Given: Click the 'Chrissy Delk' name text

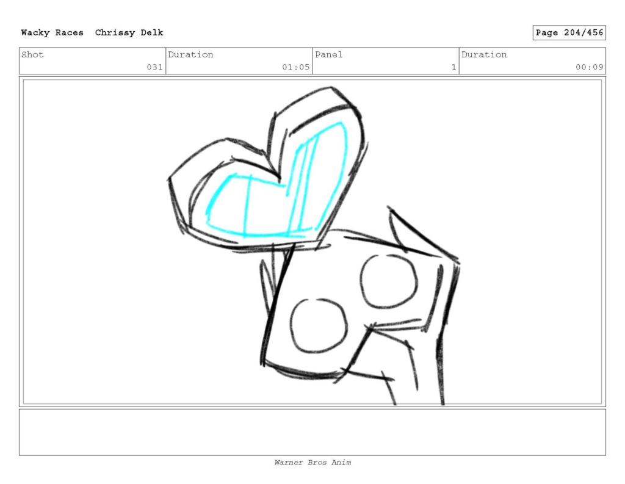Looking at the screenshot, I should click(129, 33).
